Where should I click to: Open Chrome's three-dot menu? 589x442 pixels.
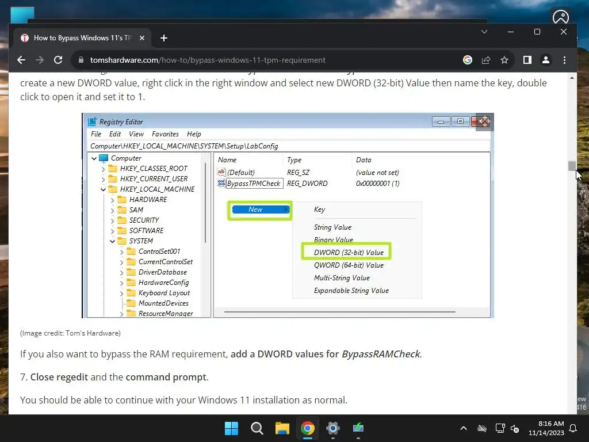pos(564,60)
